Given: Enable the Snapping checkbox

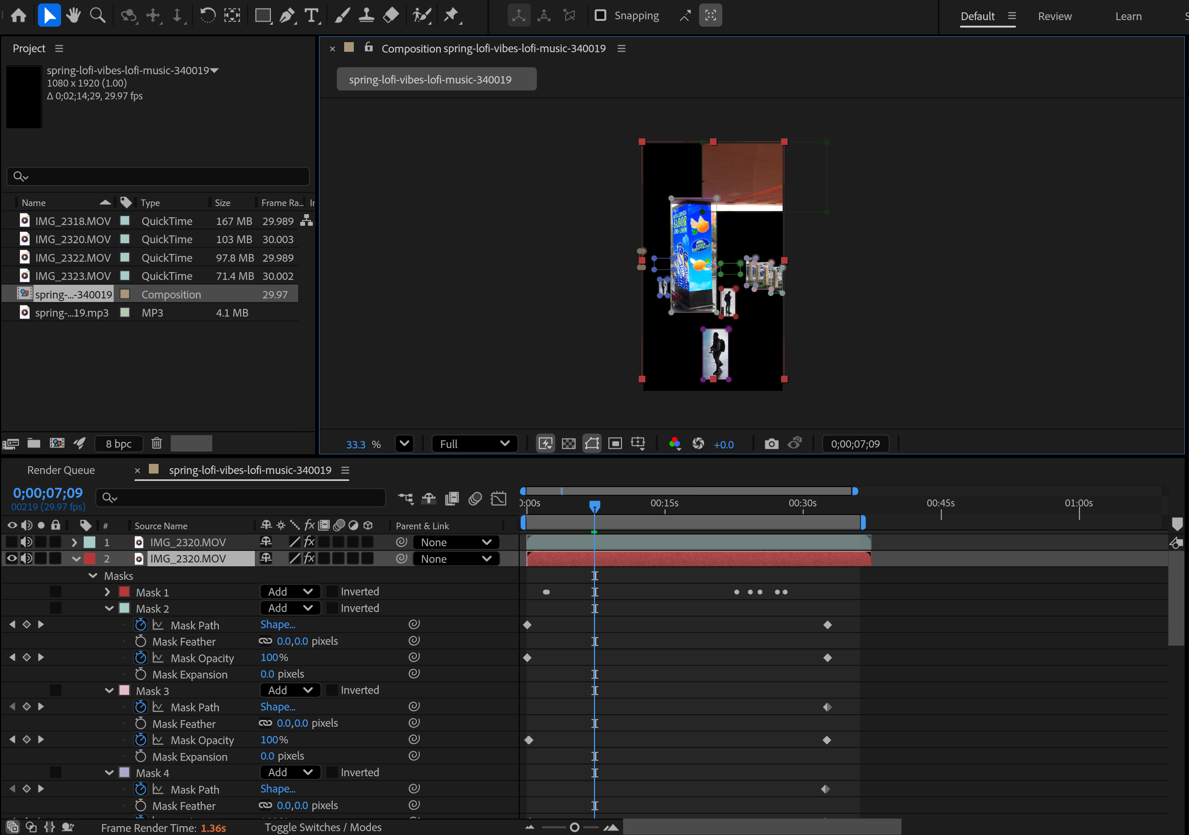Looking at the screenshot, I should click(x=600, y=15).
